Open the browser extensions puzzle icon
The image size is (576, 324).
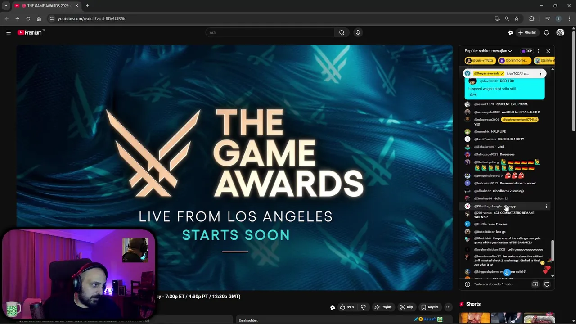pyautogui.click(x=532, y=18)
